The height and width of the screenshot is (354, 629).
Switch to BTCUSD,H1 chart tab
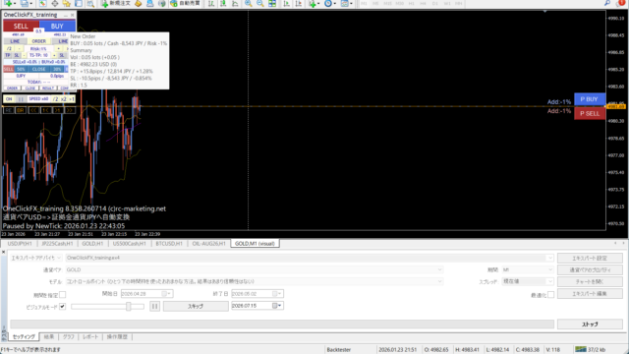coord(169,244)
